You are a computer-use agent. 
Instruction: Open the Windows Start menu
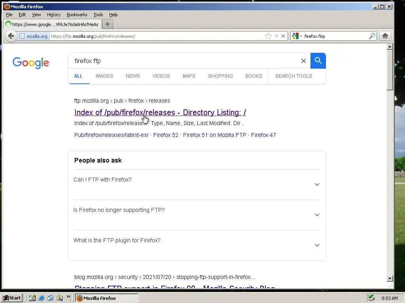coord(12,298)
